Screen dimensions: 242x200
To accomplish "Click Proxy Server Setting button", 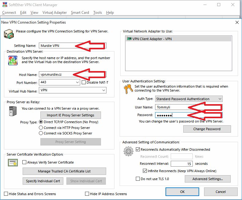I will tap(71, 142).
